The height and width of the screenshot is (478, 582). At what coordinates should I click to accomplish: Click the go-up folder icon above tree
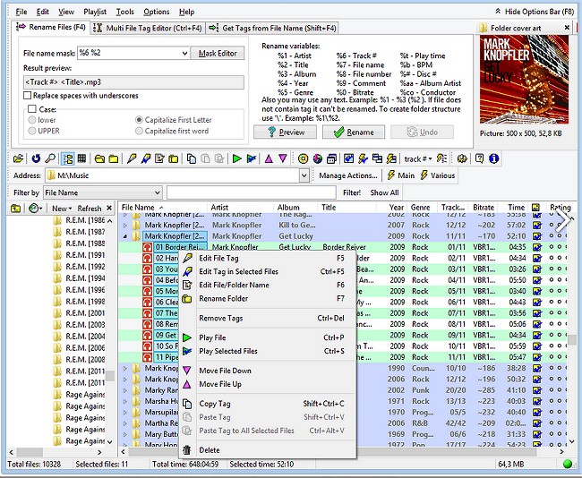[16, 209]
